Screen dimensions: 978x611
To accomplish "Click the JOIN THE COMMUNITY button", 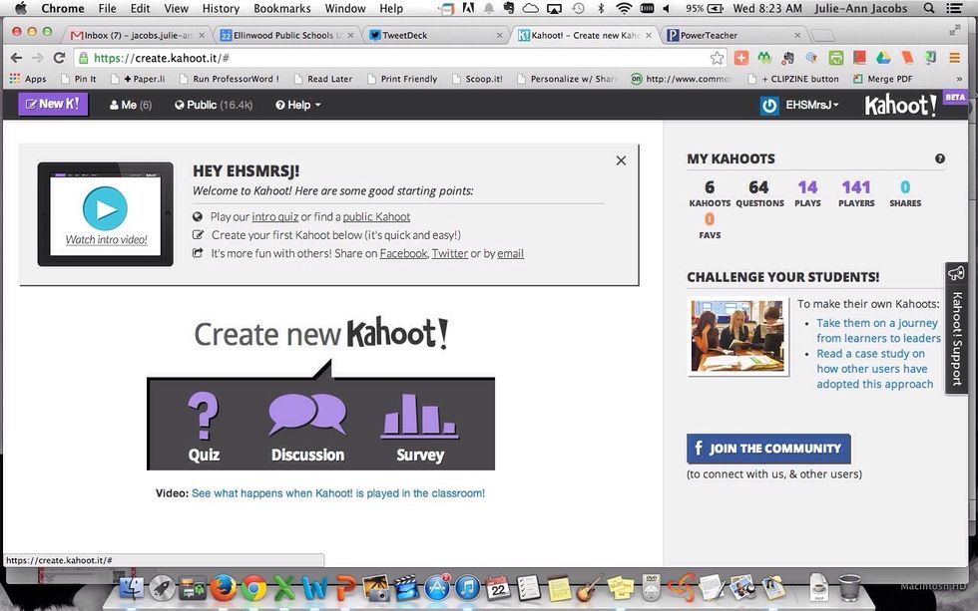I will [x=766, y=449].
